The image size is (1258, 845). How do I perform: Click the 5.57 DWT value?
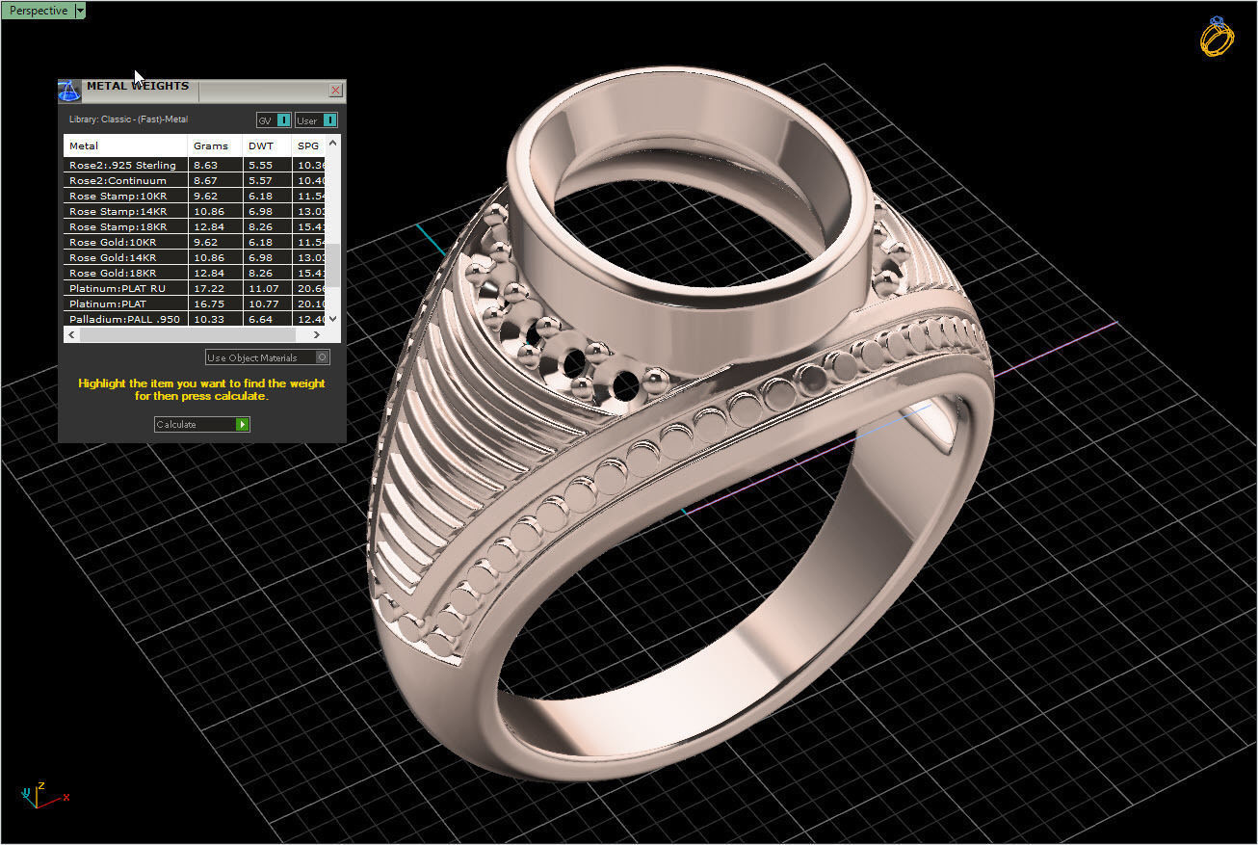point(260,181)
